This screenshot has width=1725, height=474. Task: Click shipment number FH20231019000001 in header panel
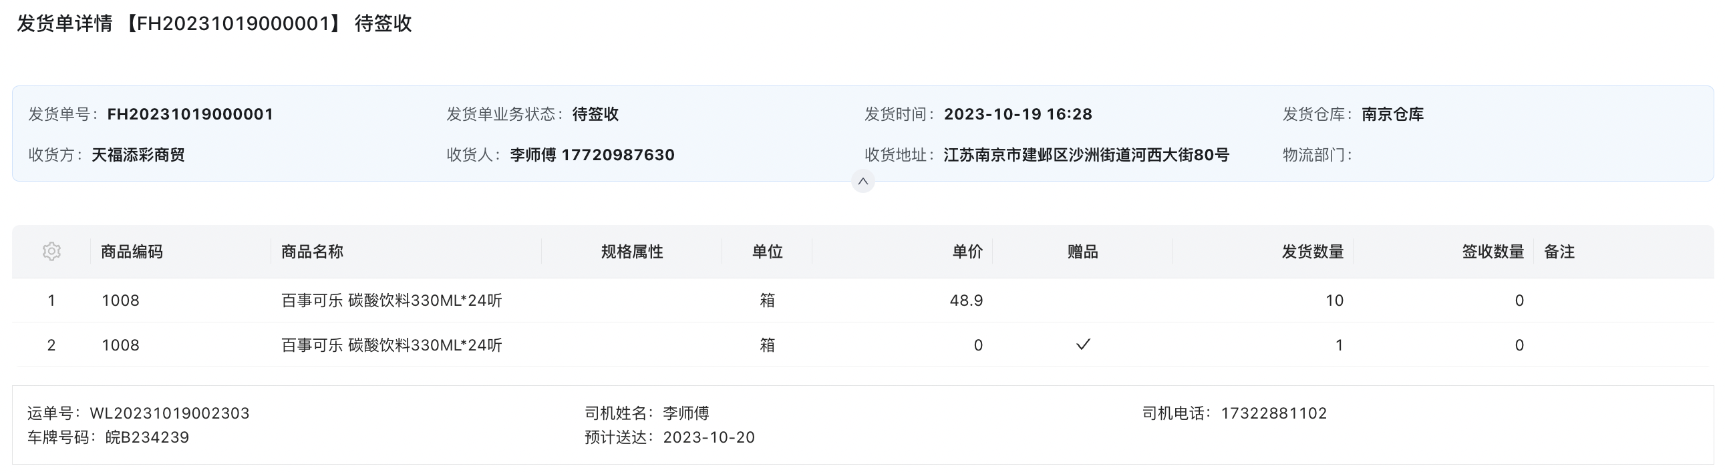pyautogui.click(x=190, y=114)
